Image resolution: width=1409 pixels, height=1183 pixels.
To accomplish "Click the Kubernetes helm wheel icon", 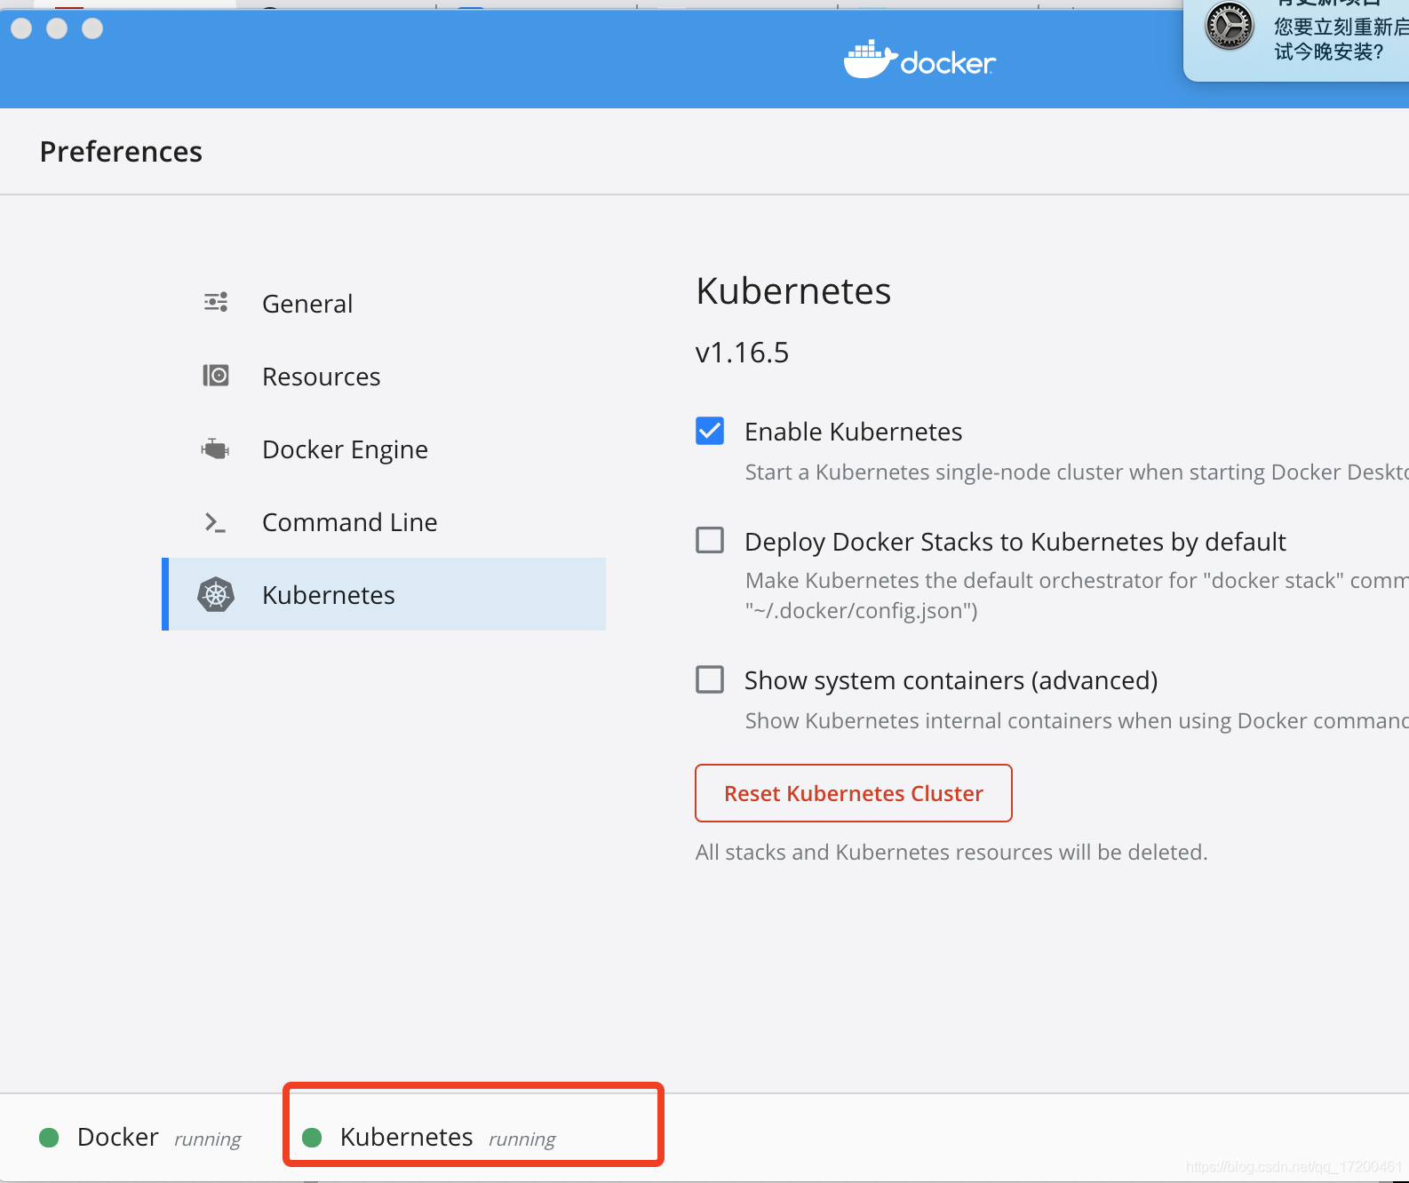I will (x=216, y=595).
